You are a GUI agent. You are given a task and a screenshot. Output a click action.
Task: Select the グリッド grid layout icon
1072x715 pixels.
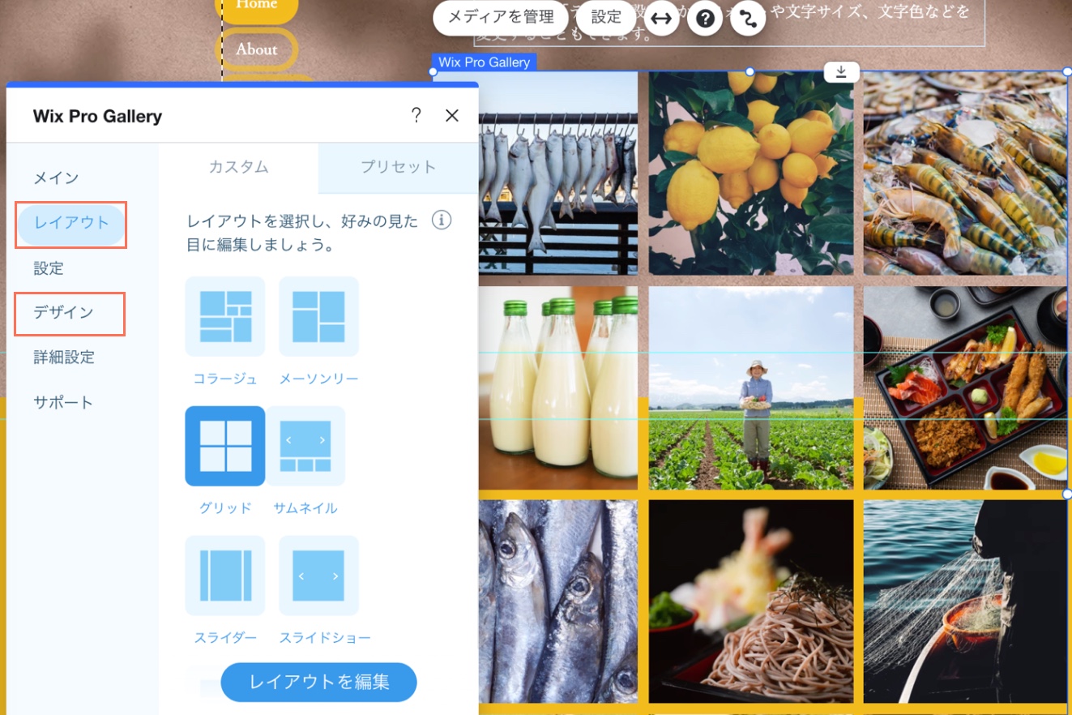[225, 446]
